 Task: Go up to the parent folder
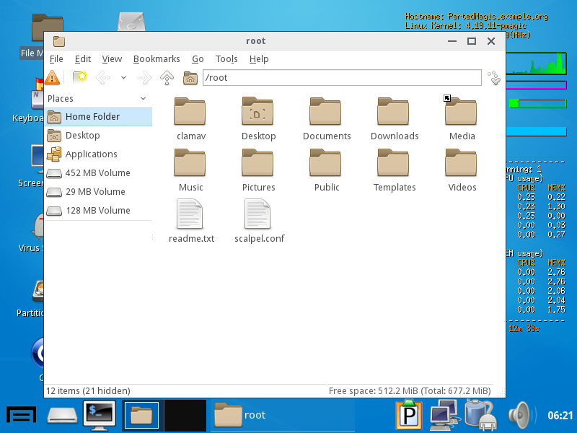pyautogui.click(x=167, y=77)
